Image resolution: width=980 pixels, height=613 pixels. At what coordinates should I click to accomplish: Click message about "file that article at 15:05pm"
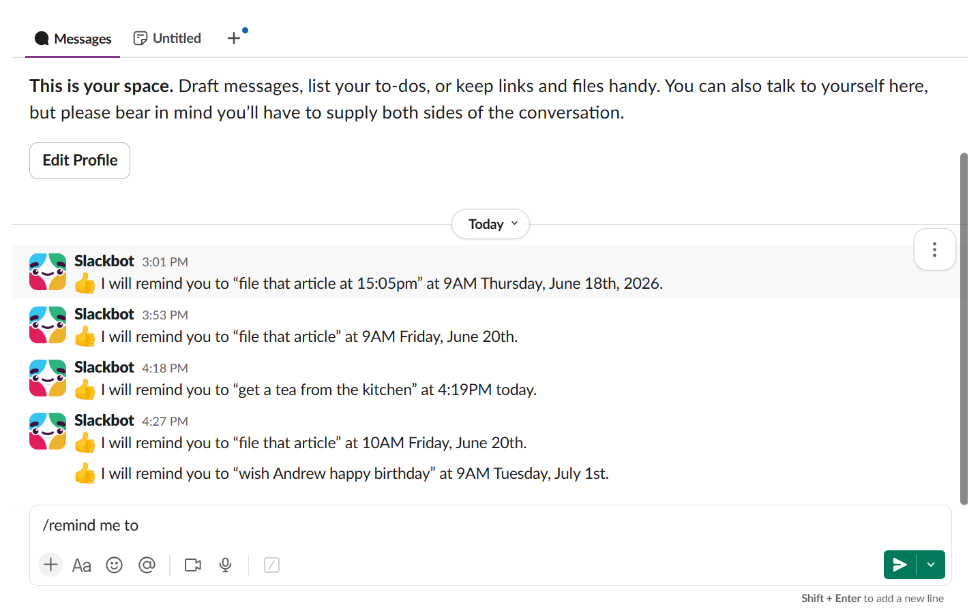point(382,283)
